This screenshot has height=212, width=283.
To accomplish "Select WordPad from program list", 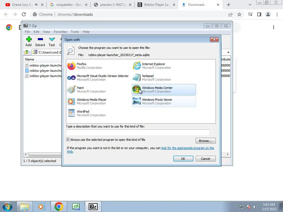I will coord(98,113).
